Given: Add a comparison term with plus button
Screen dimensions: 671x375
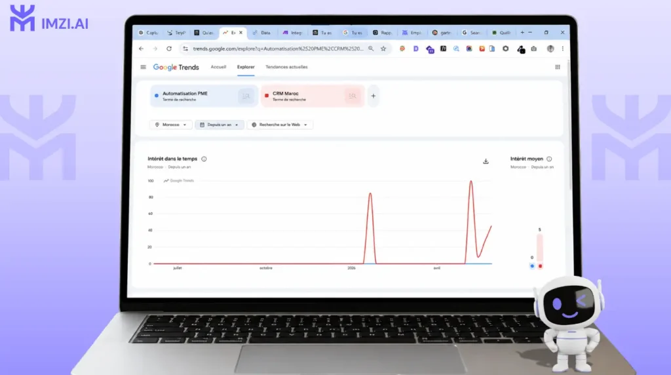Looking at the screenshot, I should click(x=373, y=96).
